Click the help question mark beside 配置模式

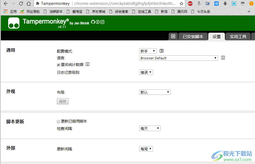pyautogui.click(x=161, y=51)
